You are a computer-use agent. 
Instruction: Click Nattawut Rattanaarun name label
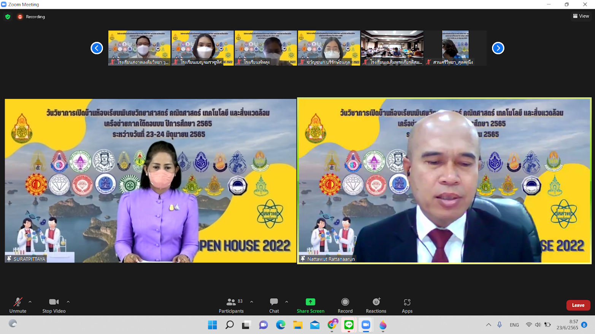[x=331, y=259]
